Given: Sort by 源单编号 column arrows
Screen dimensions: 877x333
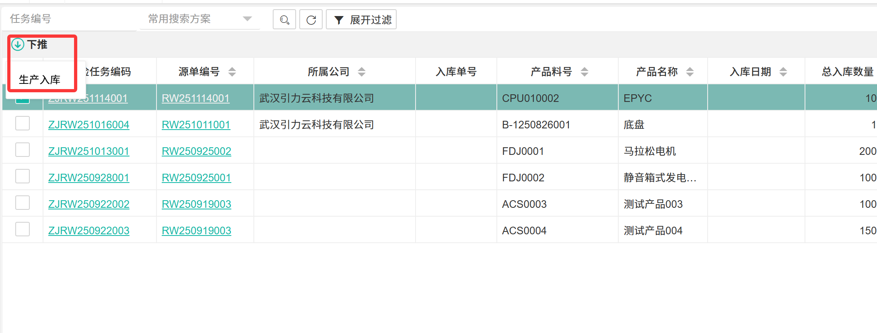Looking at the screenshot, I should [x=232, y=72].
